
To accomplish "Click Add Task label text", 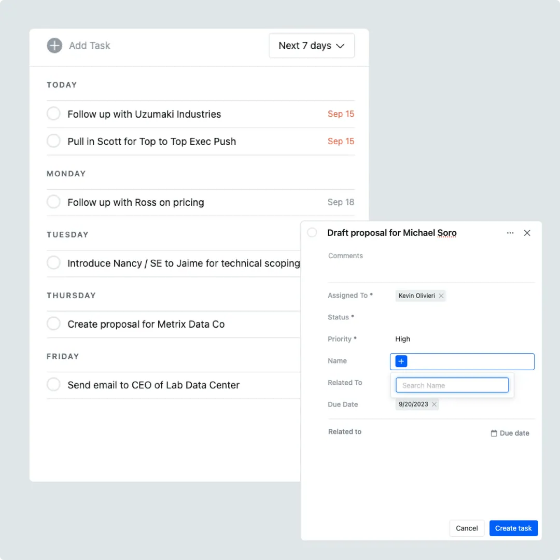I will click(89, 46).
